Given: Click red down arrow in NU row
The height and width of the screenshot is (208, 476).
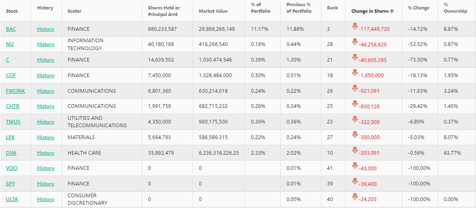Looking at the screenshot, I should click(355, 42).
